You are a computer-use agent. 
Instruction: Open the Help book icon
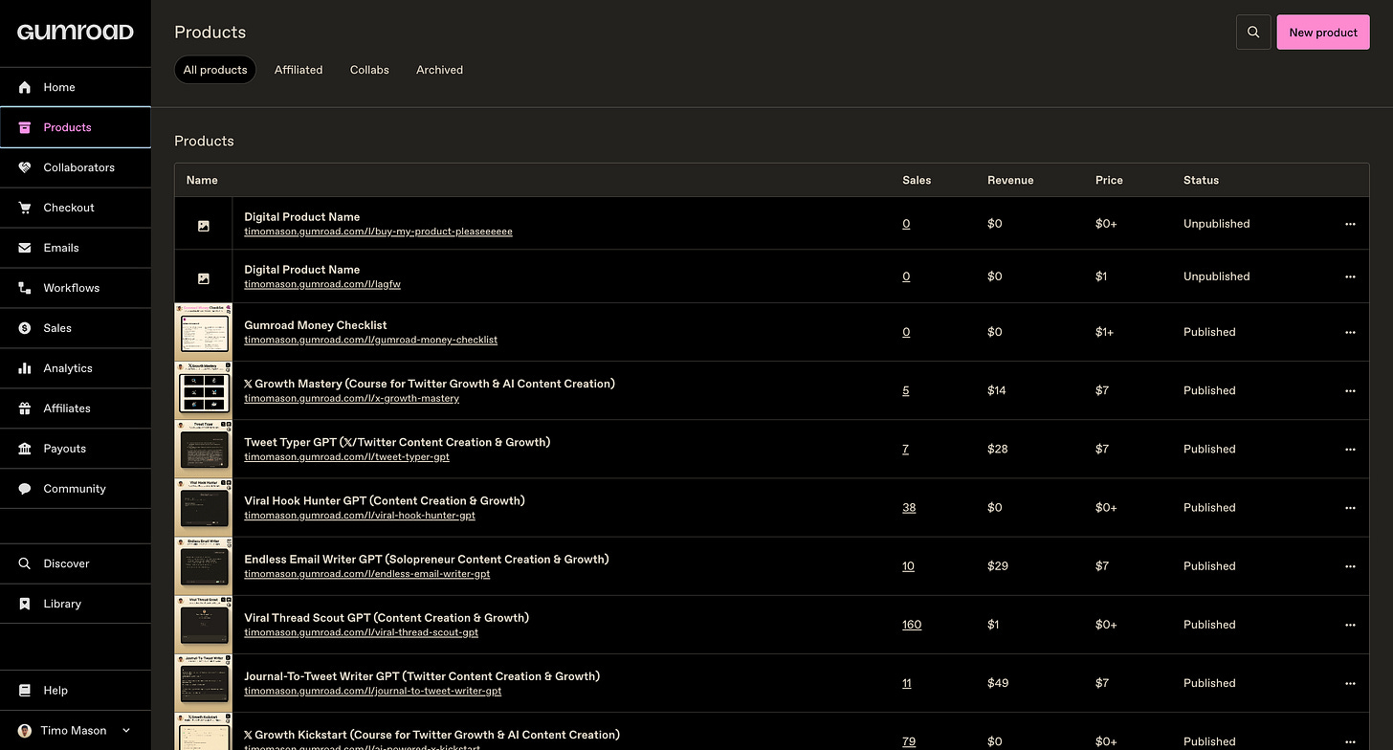tap(25, 690)
